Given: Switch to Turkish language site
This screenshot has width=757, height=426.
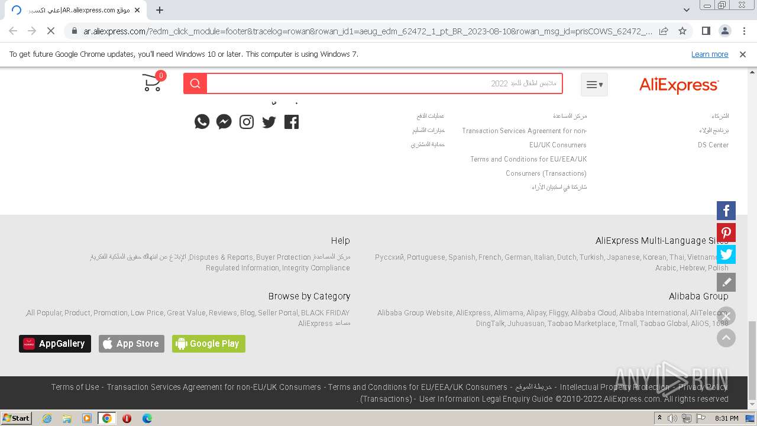Looking at the screenshot, I should click(591, 257).
